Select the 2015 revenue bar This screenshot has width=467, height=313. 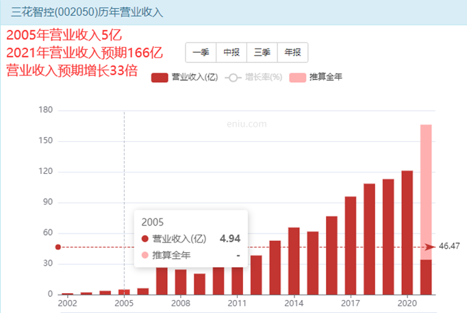click(x=313, y=263)
